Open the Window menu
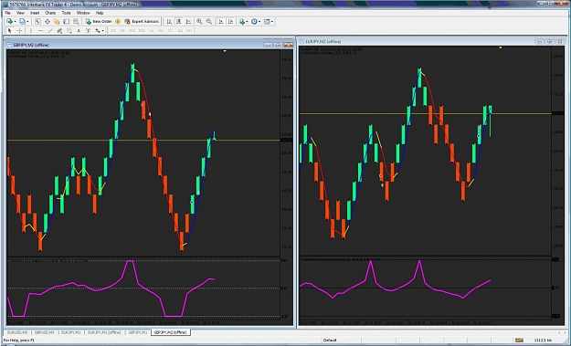The image size is (571, 346). [83, 13]
